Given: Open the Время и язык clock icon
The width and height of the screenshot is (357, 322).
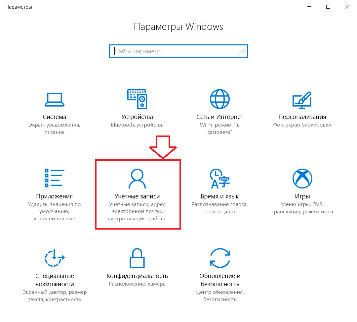Looking at the screenshot, I should pyautogui.click(x=220, y=179).
